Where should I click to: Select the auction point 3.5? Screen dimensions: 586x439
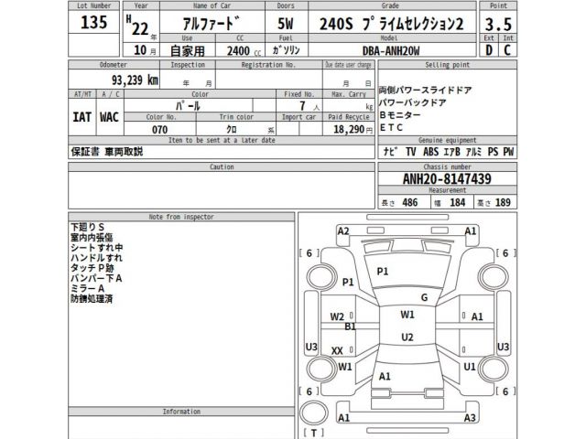pyautogui.click(x=498, y=25)
